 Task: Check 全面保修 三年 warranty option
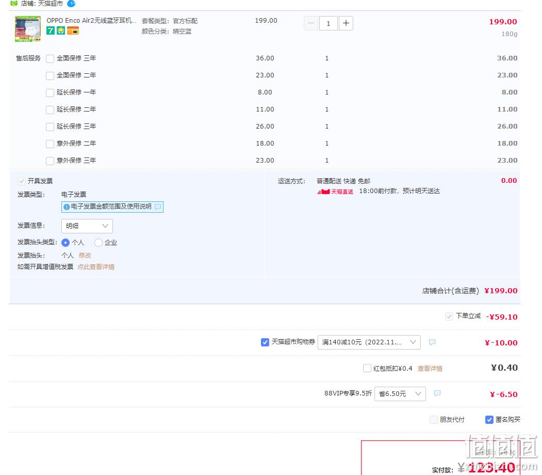[x=50, y=58]
